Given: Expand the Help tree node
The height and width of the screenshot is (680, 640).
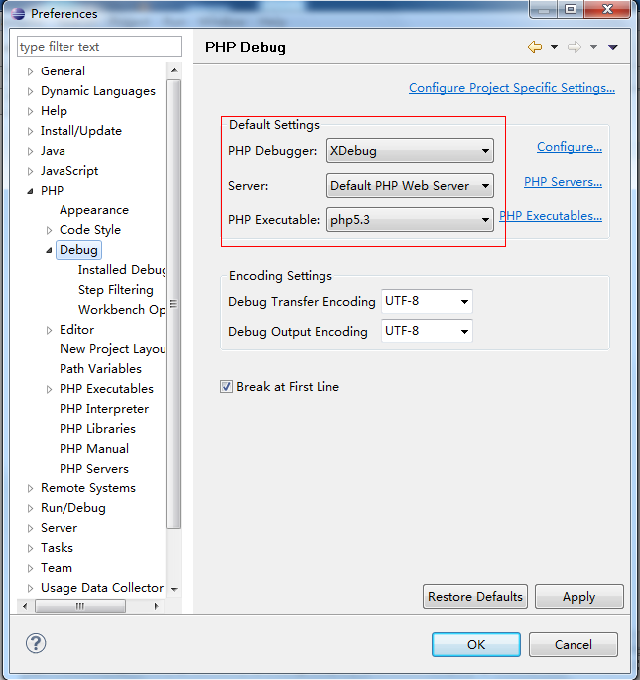Looking at the screenshot, I should pos(30,111).
